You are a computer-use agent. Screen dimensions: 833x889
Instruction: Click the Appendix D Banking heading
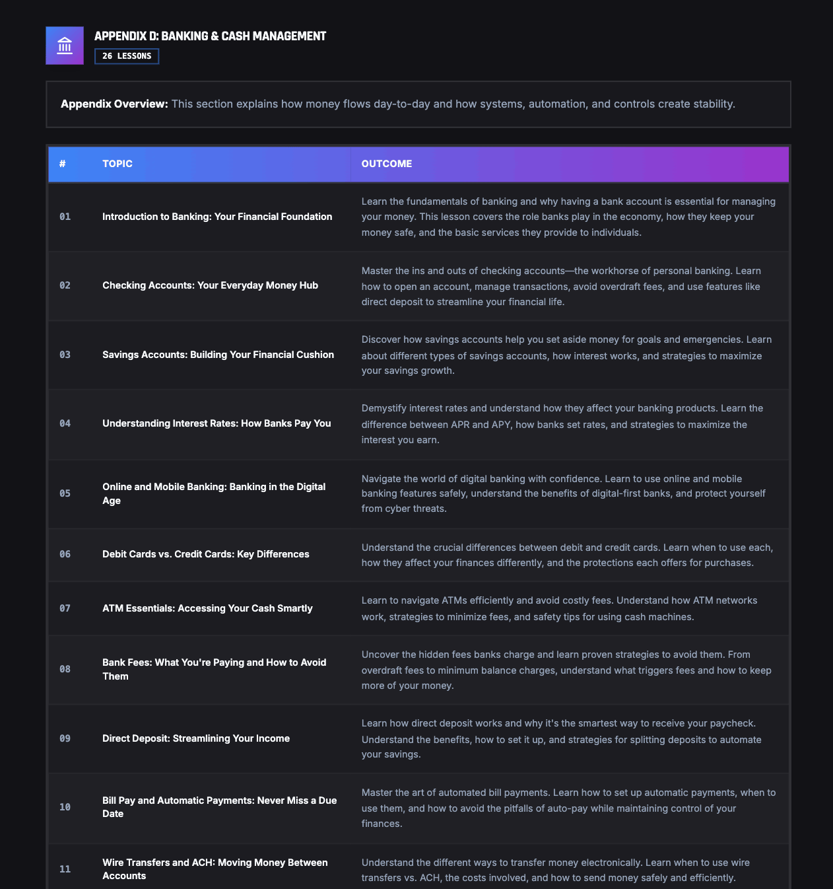pos(210,36)
